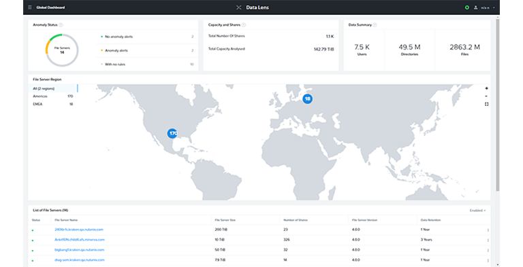Select All (2 regions) filter
Image resolution: width=523 pixels, height=267 pixels.
coord(53,88)
